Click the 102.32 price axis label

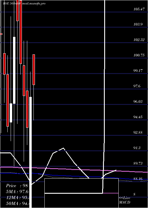139,40
